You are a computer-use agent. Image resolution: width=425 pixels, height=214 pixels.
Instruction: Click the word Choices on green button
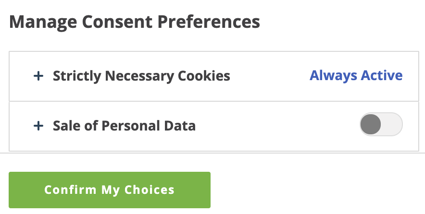[149, 190]
